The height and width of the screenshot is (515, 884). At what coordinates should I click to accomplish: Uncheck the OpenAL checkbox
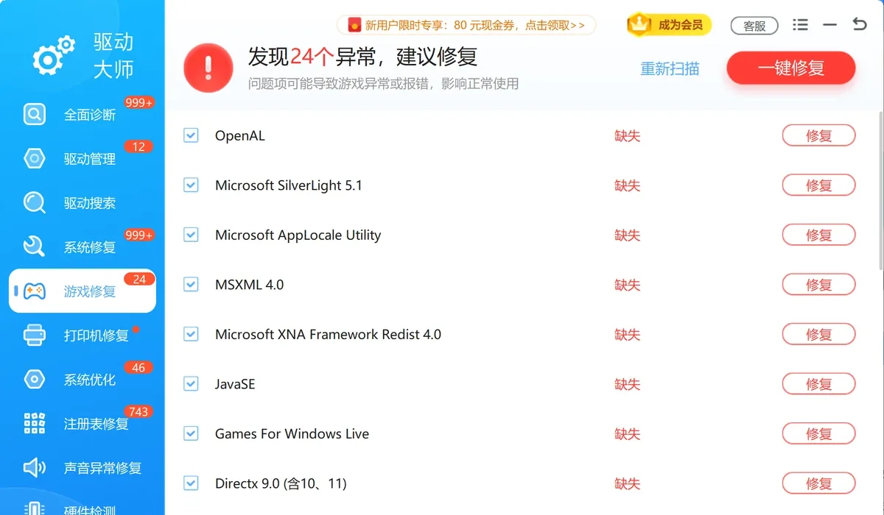[191, 135]
